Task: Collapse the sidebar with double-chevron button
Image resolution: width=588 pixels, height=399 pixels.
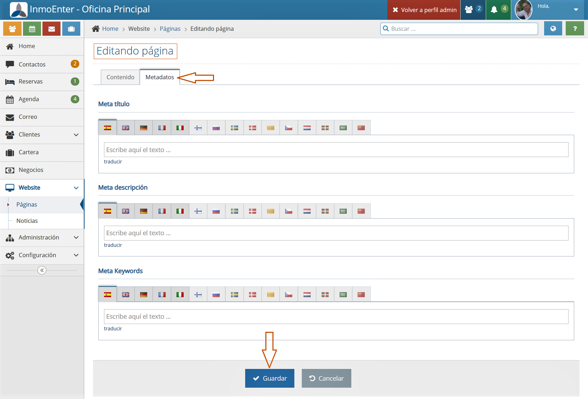Action: (x=42, y=271)
